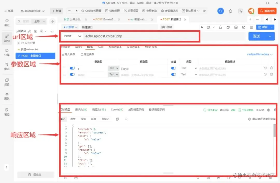Open Cookie管理器 in the top toolbar

click(91, 11)
